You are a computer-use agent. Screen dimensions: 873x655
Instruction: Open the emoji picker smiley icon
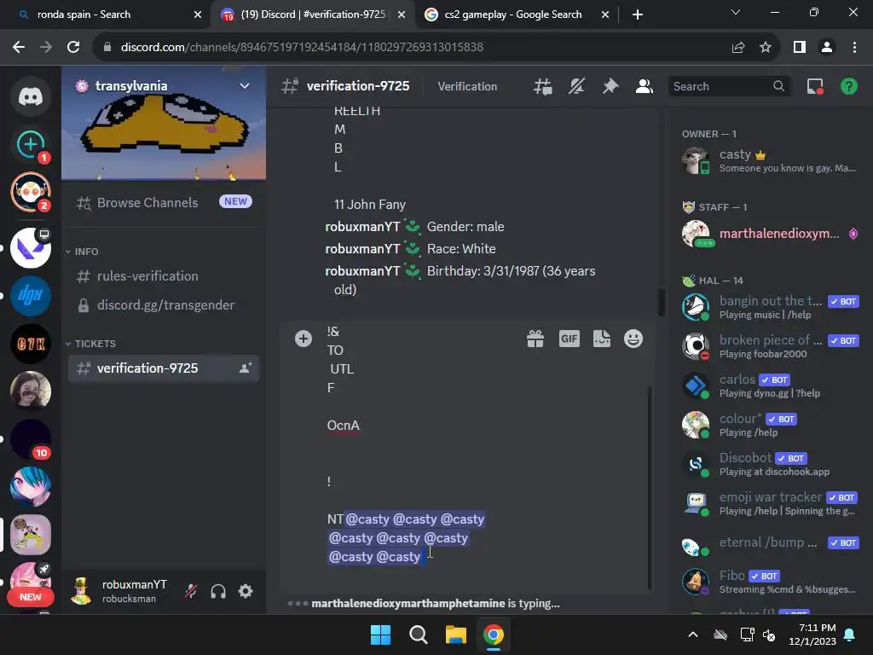(x=633, y=339)
